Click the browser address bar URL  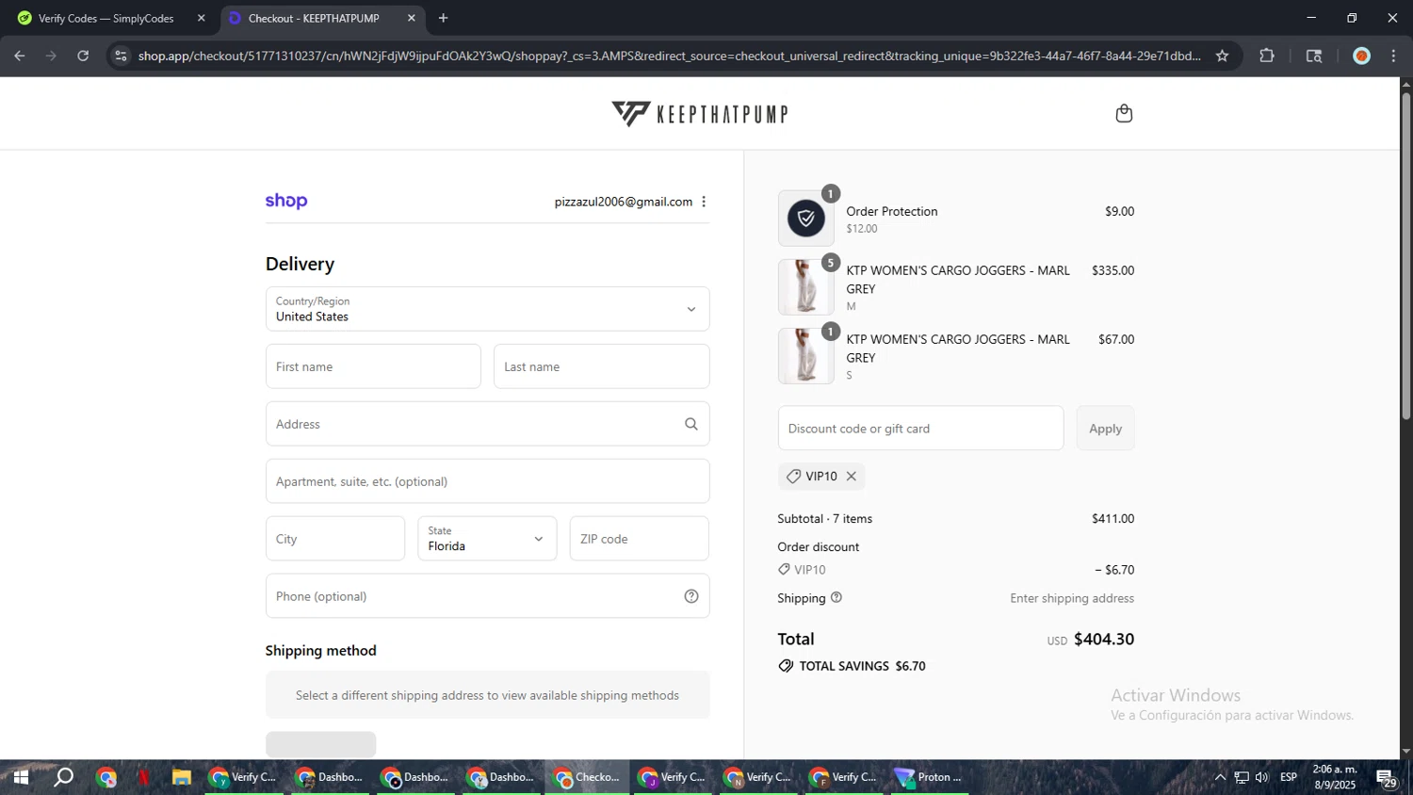[669, 56]
